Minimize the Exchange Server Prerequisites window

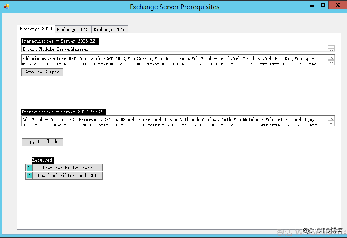click(312, 5)
